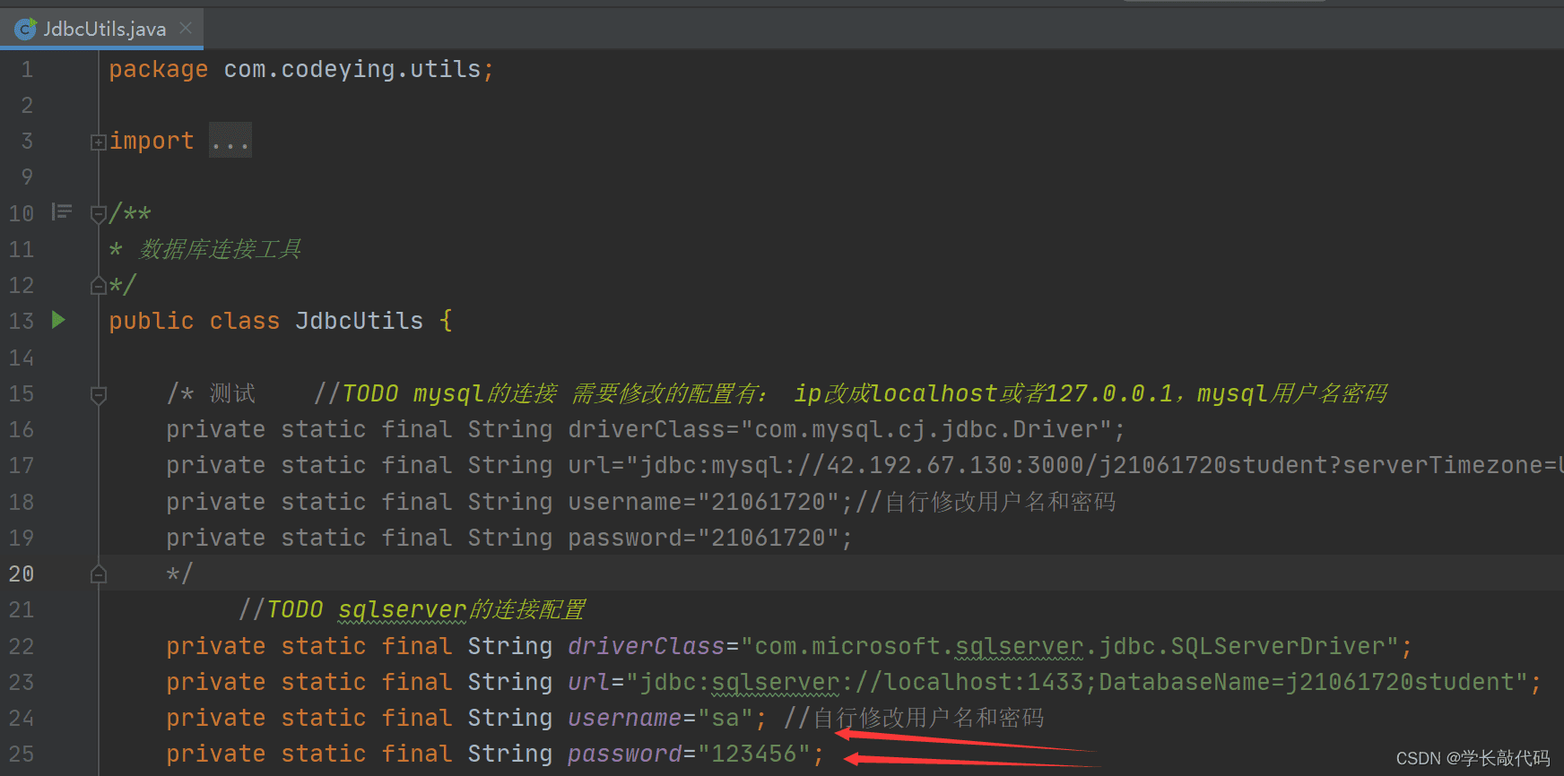
Task: Click the jdbc:sqlserver localhost string
Action: (1077, 682)
